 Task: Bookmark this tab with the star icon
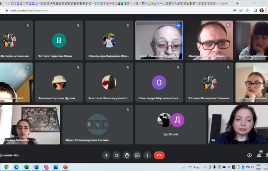[247, 10]
